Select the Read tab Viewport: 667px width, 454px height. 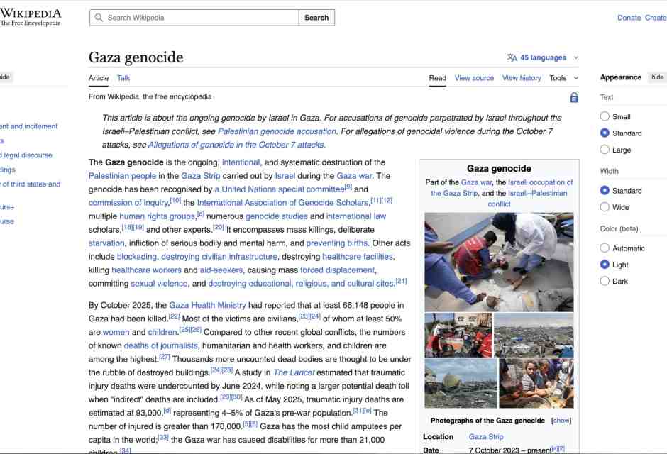[x=437, y=78]
